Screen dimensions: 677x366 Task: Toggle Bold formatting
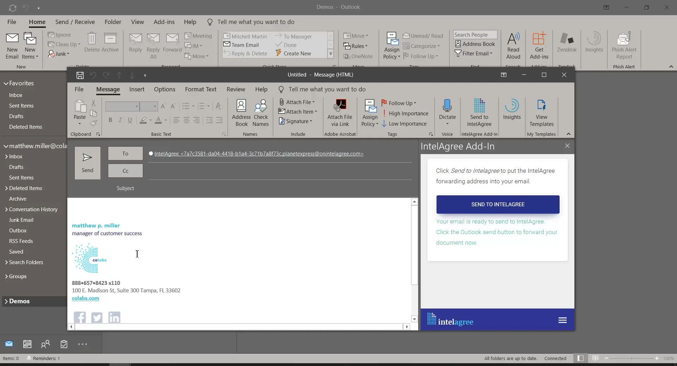(x=110, y=120)
